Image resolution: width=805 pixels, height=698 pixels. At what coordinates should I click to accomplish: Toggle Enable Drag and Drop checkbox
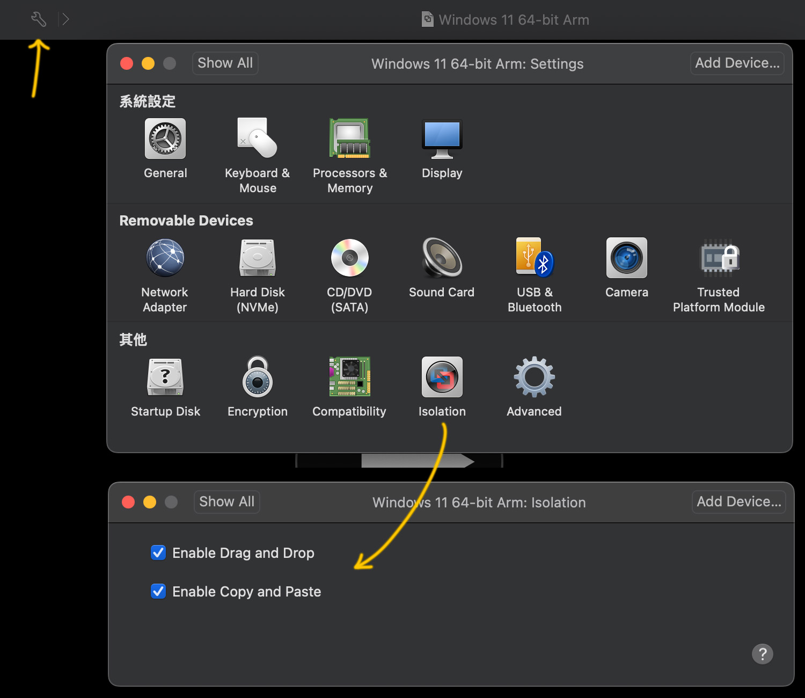click(158, 552)
